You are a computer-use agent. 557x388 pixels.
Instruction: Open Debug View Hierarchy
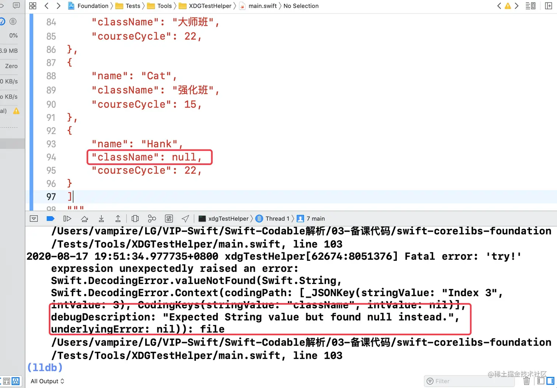pos(135,219)
